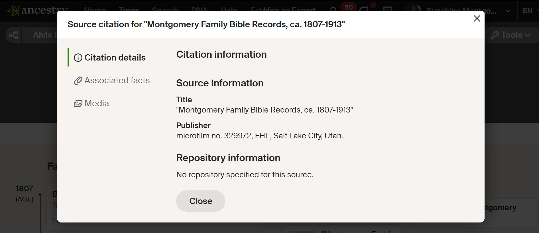Expand the Tools dropdown chevron
This screenshot has height=233, width=539.
pos(528,35)
